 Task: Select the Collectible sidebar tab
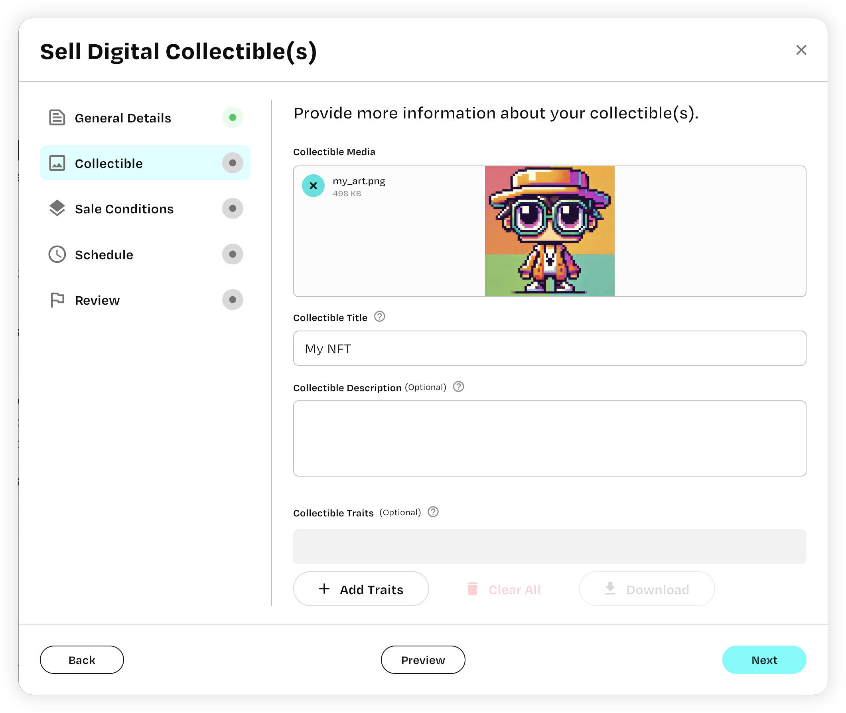(144, 163)
